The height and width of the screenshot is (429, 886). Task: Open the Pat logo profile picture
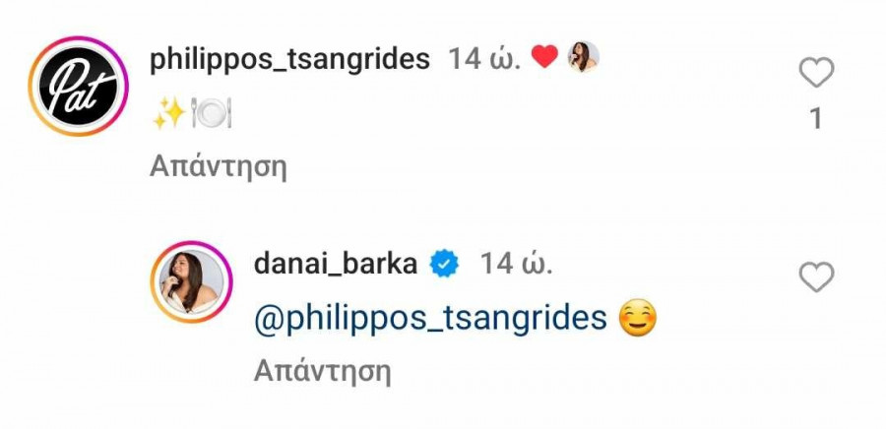[x=79, y=87]
